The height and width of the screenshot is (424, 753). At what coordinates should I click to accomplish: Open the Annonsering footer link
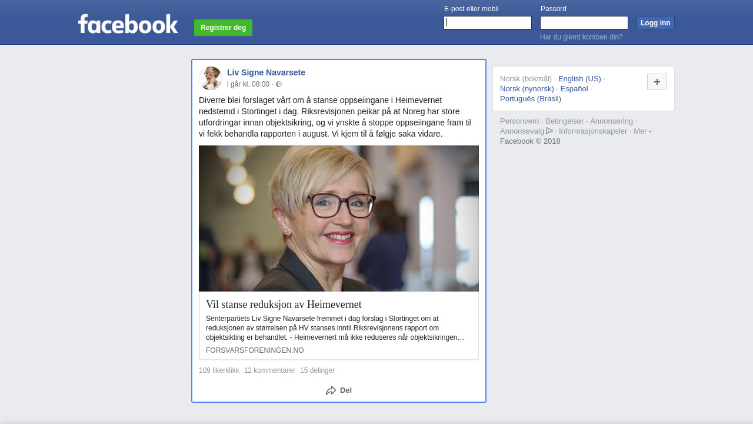(x=611, y=121)
